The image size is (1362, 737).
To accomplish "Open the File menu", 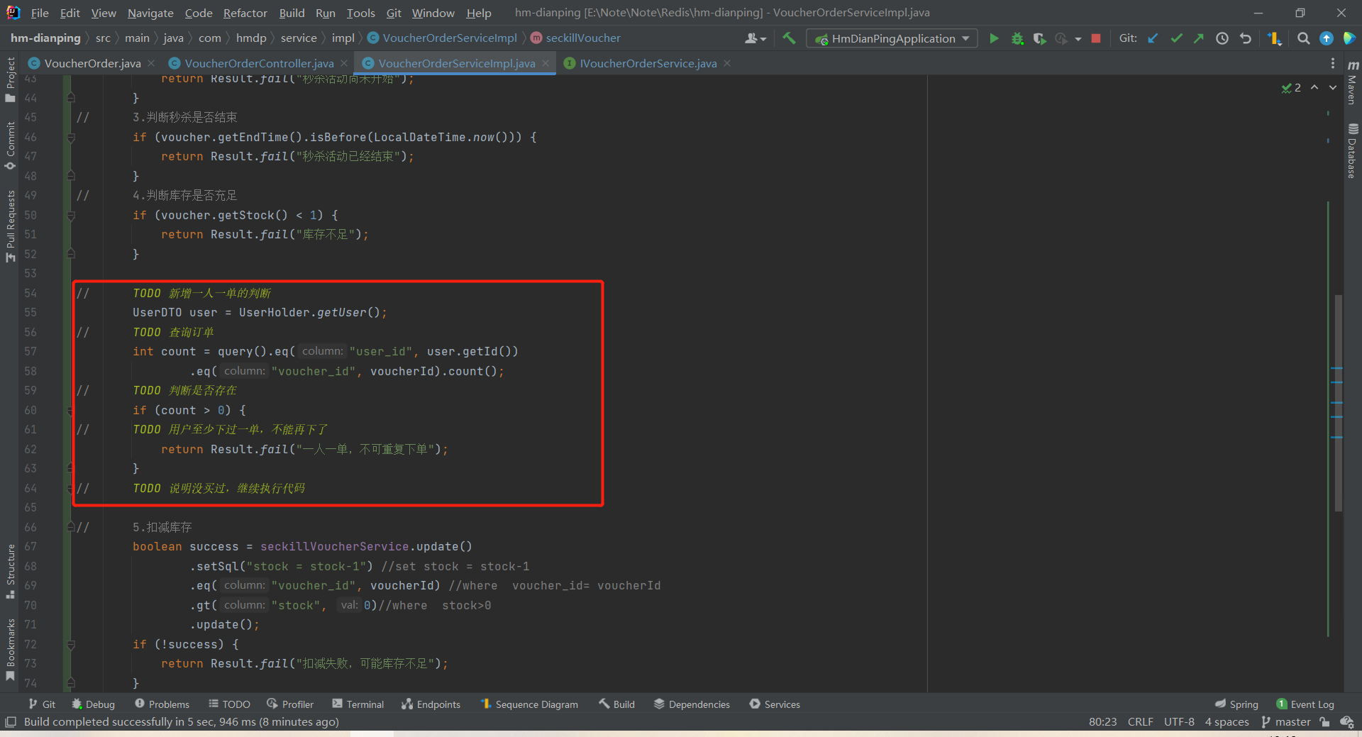I will pos(40,13).
